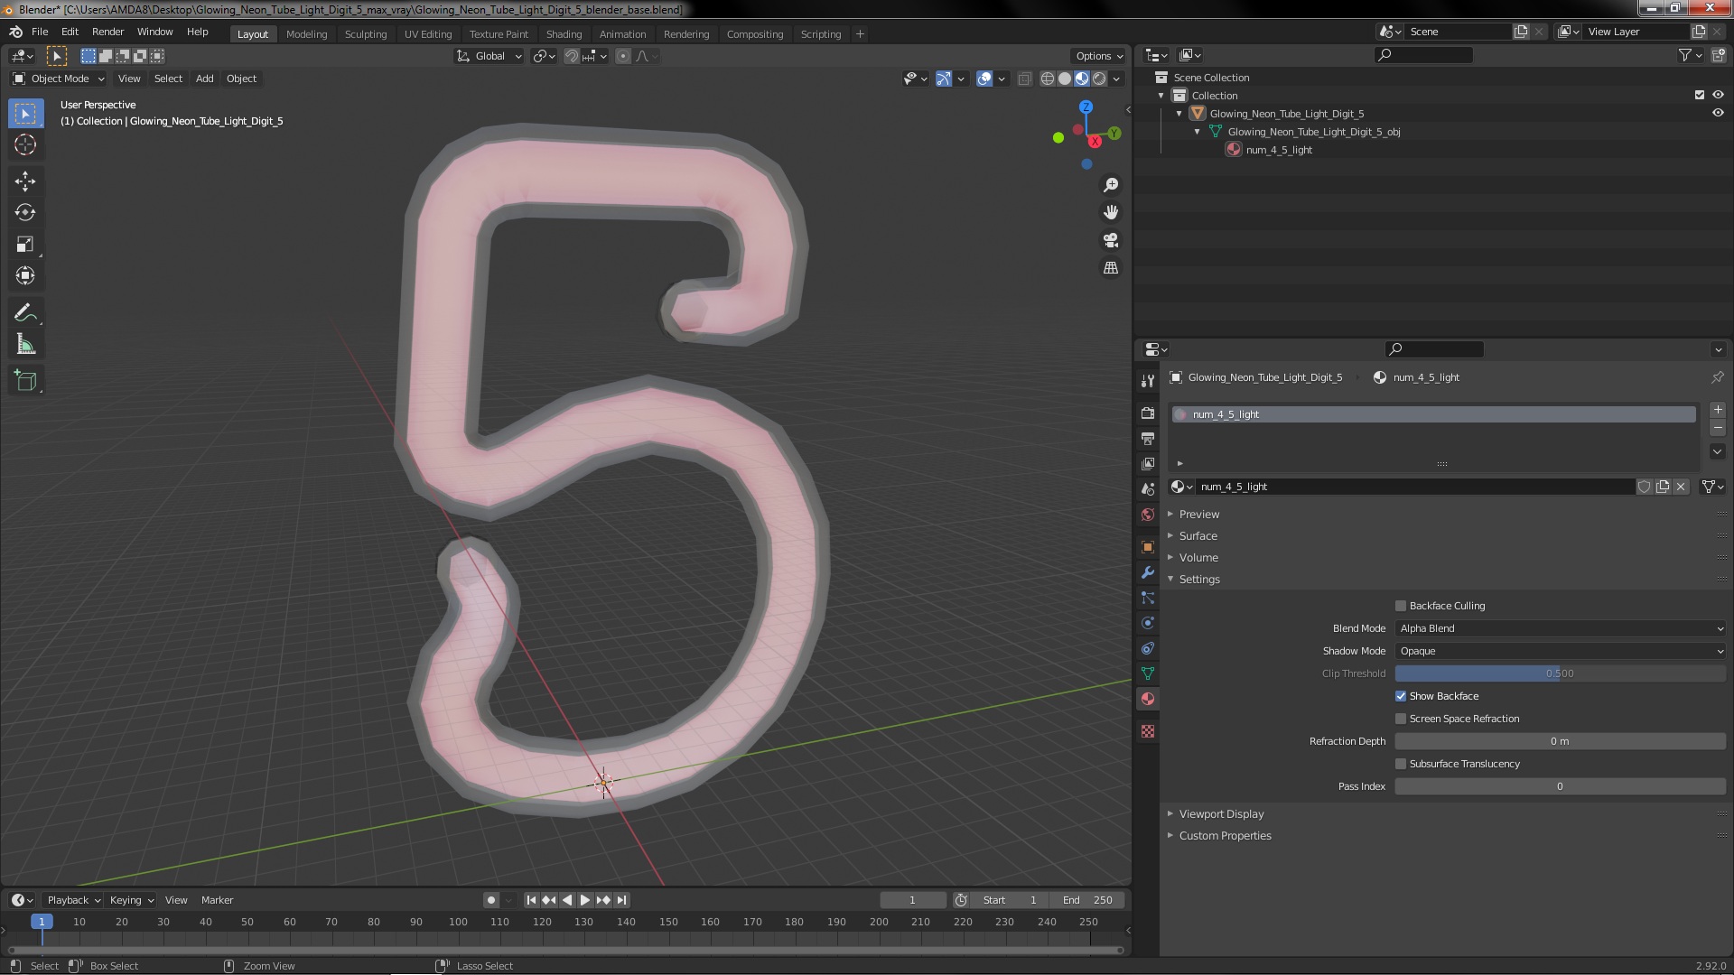Image resolution: width=1734 pixels, height=975 pixels.
Task: Open the Texture properties tab
Action: point(1148,731)
